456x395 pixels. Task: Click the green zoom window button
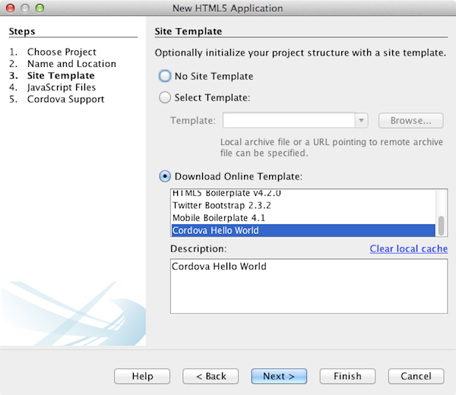coord(40,8)
